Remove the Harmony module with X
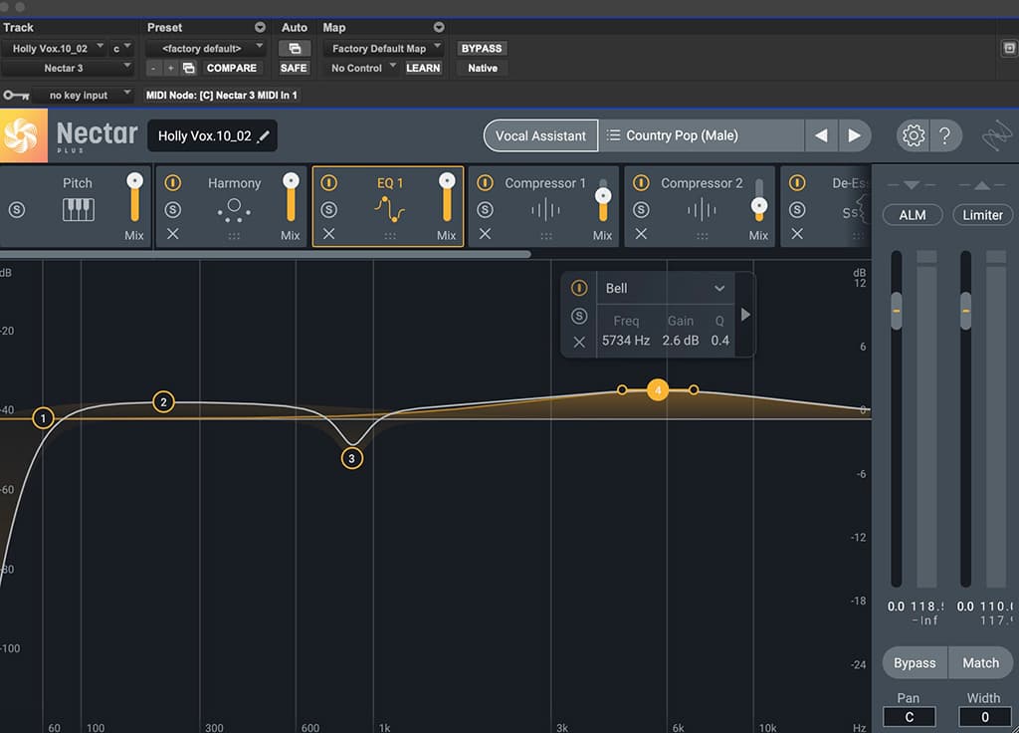 172,233
